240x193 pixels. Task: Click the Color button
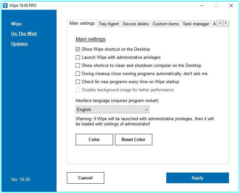pyautogui.click(x=94, y=139)
